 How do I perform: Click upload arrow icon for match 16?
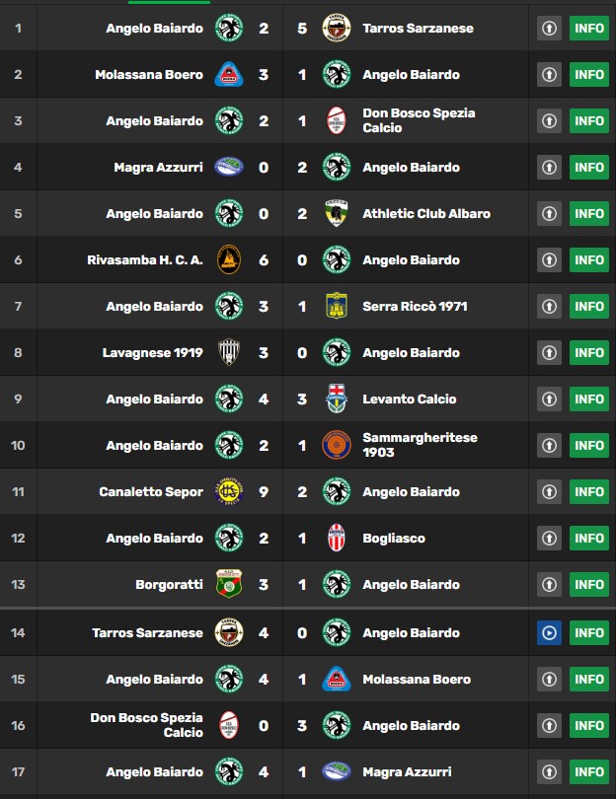(549, 726)
